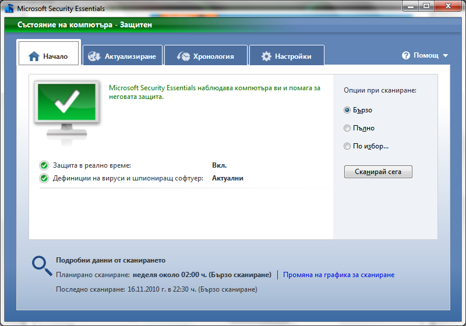
Task: Click the house icon on Начало tab
Action: 34,56
